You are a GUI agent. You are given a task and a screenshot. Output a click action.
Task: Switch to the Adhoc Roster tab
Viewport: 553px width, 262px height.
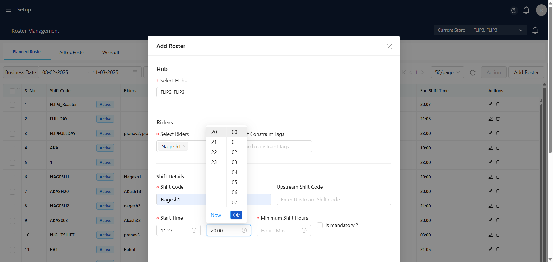tap(72, 53)
